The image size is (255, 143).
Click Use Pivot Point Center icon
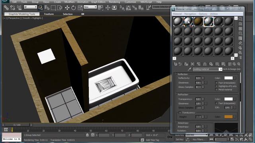101,8
